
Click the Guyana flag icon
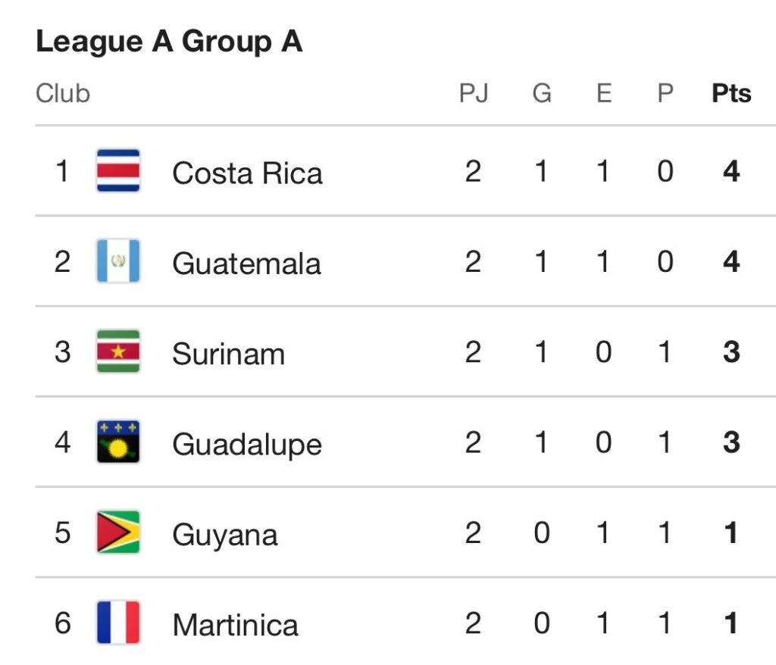click(118, 532)
